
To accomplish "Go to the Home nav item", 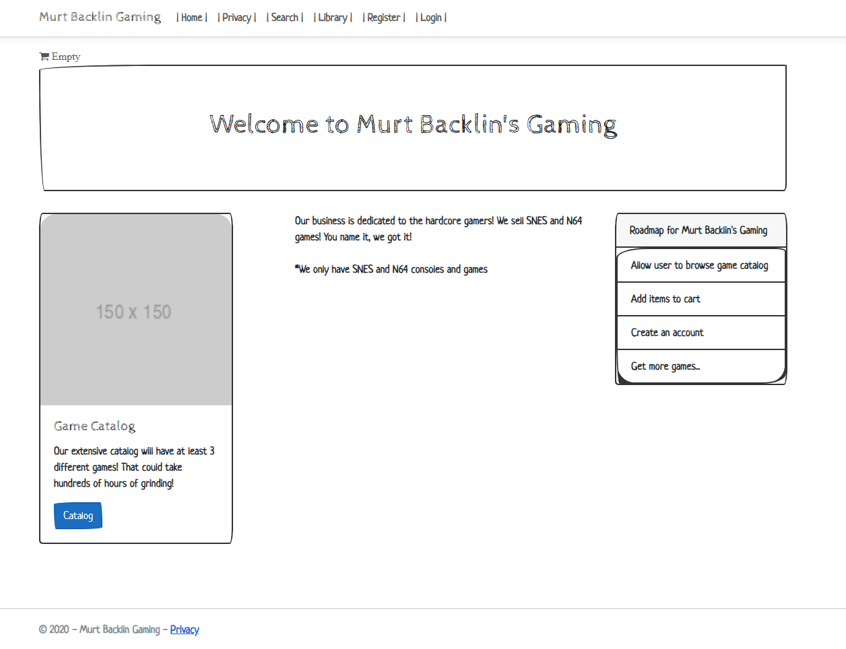I will click(x=192, y=18).
